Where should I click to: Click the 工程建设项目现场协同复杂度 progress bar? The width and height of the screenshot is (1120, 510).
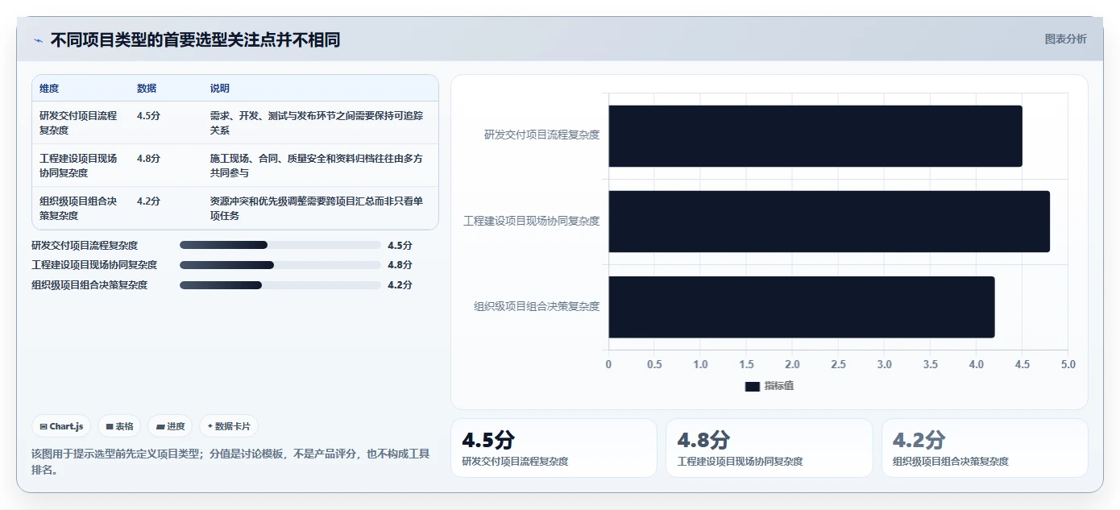click(280, 265)
